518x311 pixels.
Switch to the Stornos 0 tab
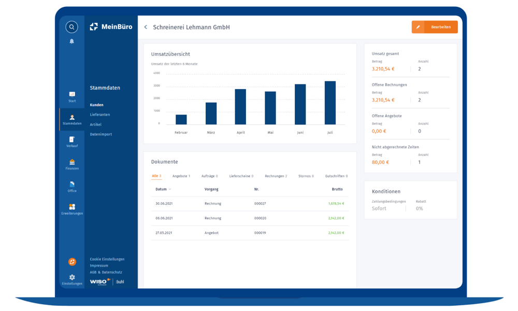[x=306, y=176]
